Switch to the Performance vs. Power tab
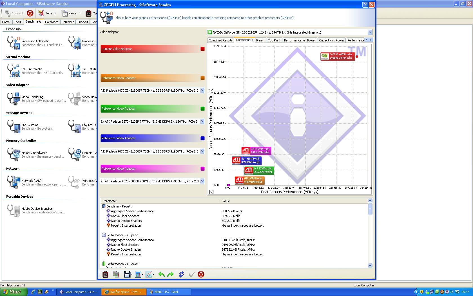473x296 pixels. [x=300, y=40]
